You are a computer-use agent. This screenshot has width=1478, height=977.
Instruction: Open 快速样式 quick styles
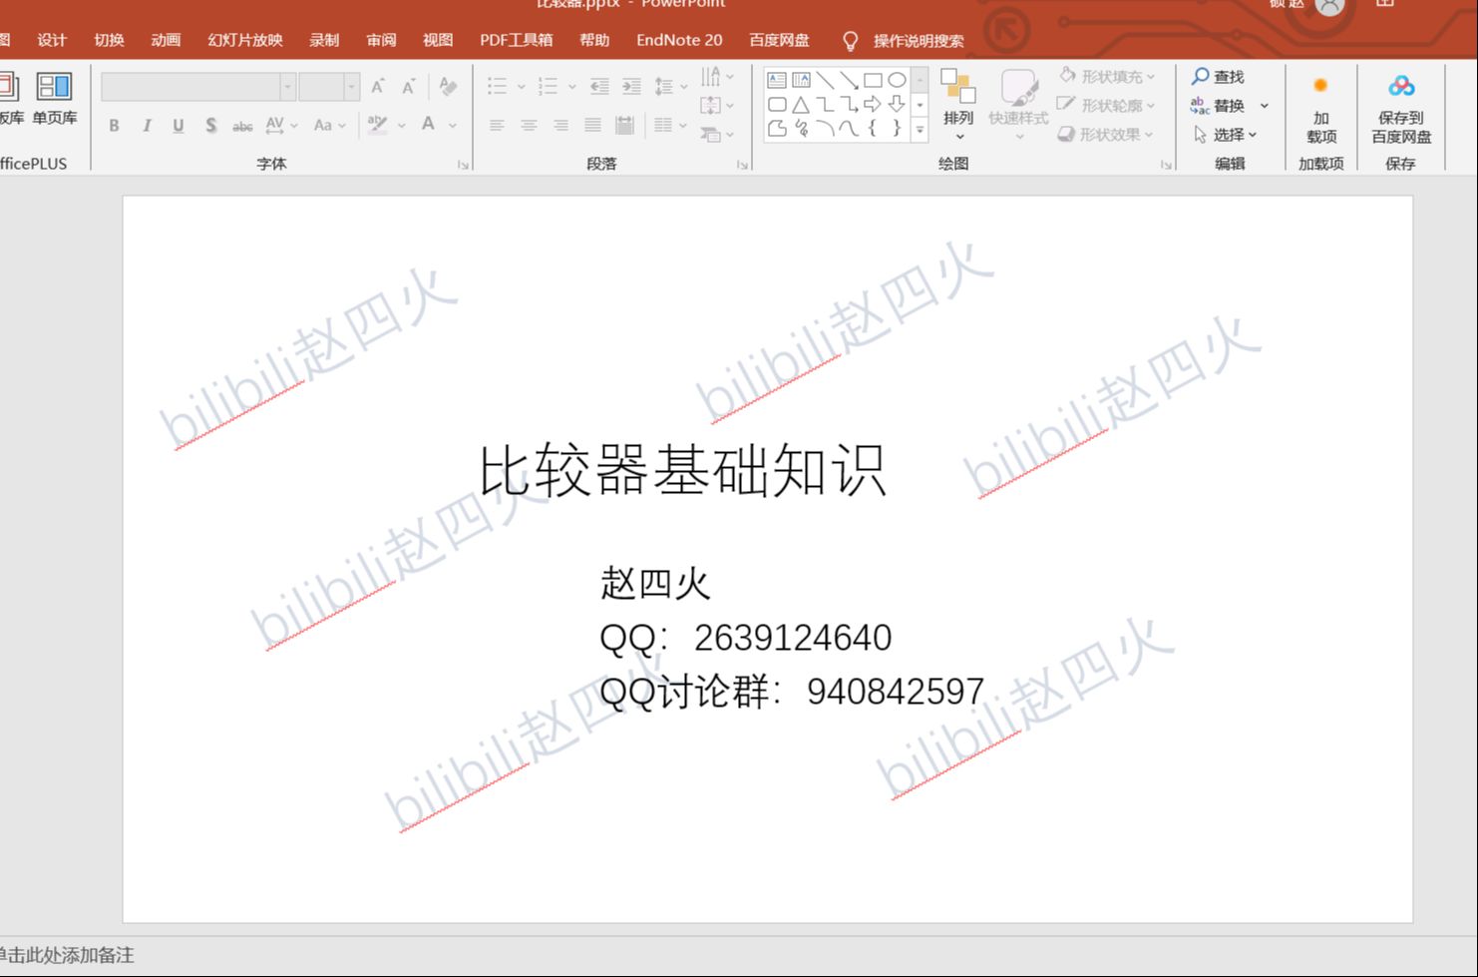pos(1018,105)
